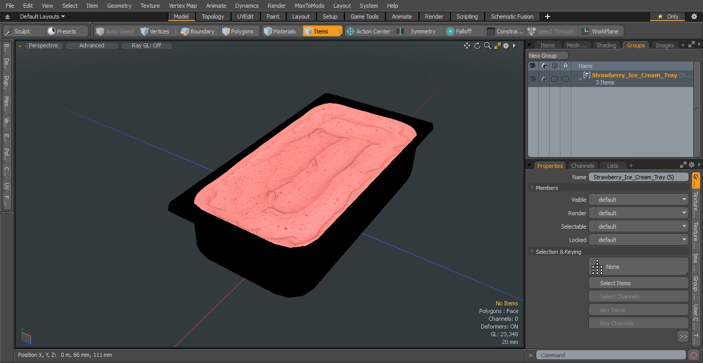Click the New Group button
The width and height of the screenshot is (703, 363).
pos(548,56)
